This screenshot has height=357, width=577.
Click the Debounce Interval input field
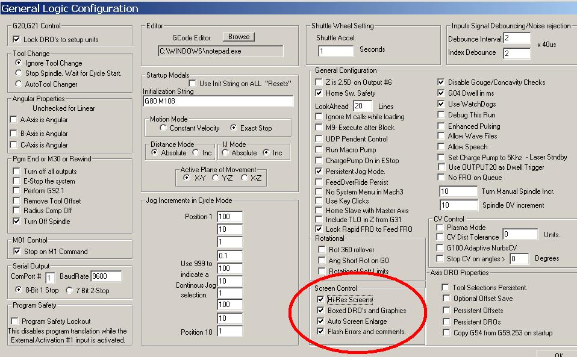pos(517,38)
